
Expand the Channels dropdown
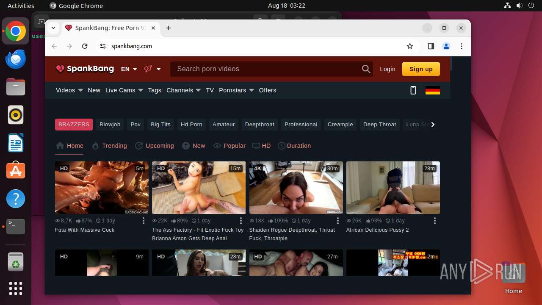183,90
